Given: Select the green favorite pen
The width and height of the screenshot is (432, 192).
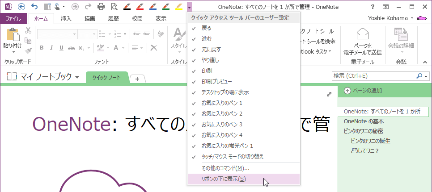Looking at the screenshot, I should (x=166, y=7).
